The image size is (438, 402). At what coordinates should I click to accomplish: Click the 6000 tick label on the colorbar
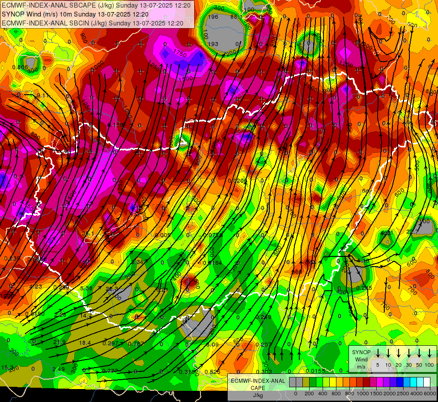pos(430,394)
